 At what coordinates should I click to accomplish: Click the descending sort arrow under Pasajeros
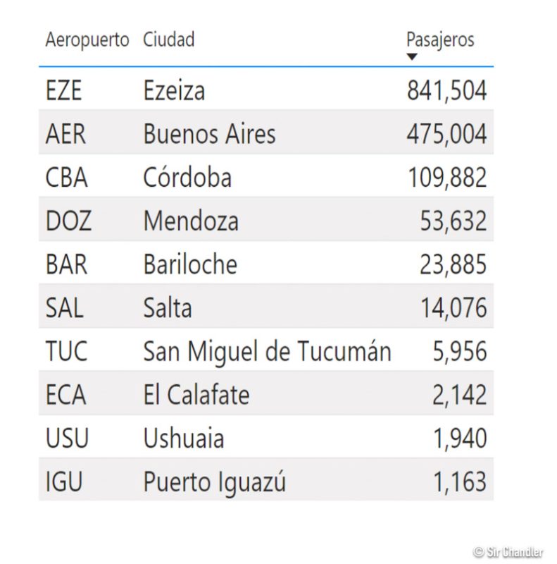pos(413,57)
